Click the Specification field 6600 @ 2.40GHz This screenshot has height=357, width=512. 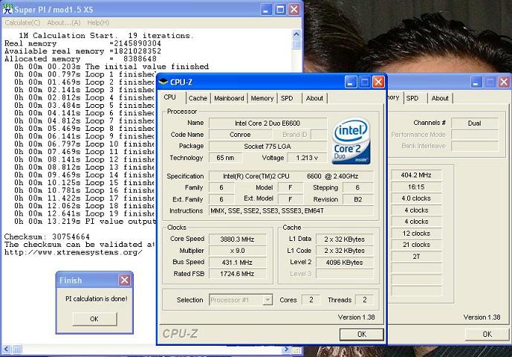pos(291,176)
